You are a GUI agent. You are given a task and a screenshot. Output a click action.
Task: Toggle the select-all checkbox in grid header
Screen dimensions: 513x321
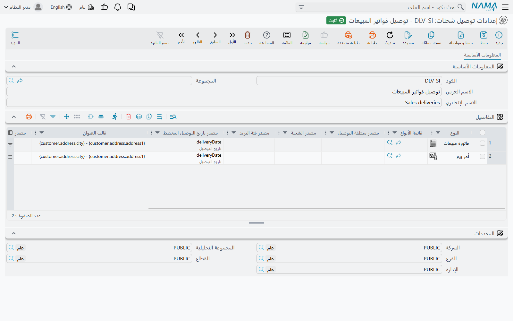[483, 133]
